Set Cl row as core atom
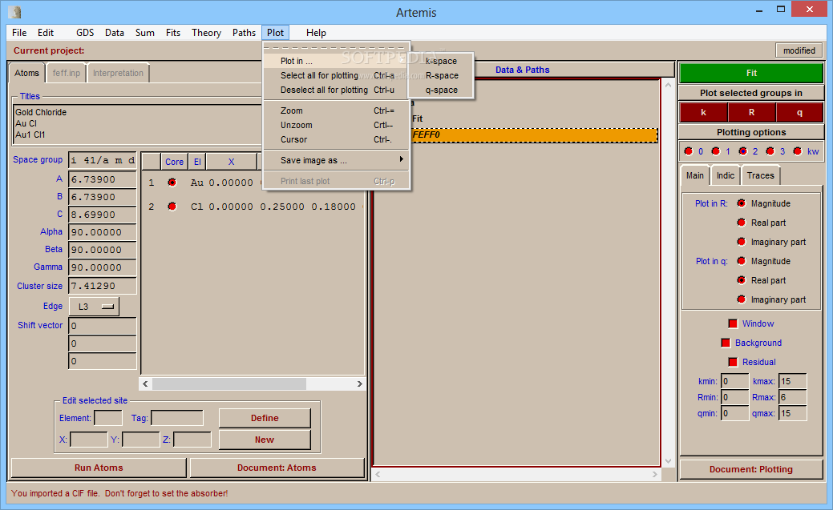833x510 pixels. tap(172, 207)
